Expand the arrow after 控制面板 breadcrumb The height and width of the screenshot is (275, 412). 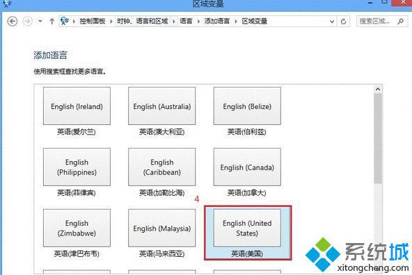(x=111, y=22)
